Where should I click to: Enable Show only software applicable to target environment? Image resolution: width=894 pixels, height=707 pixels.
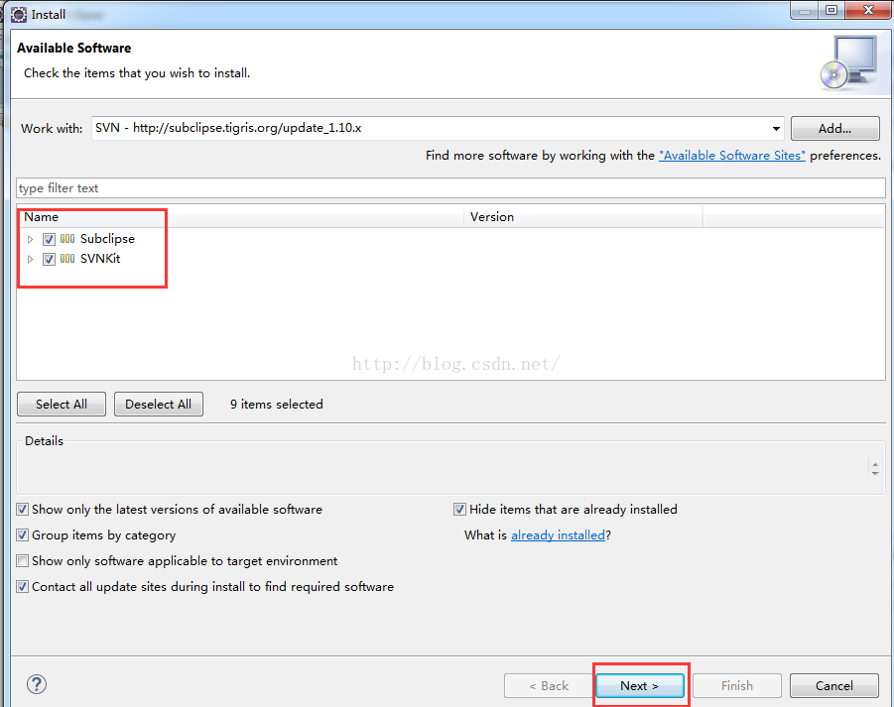click(x=22, y=561)
